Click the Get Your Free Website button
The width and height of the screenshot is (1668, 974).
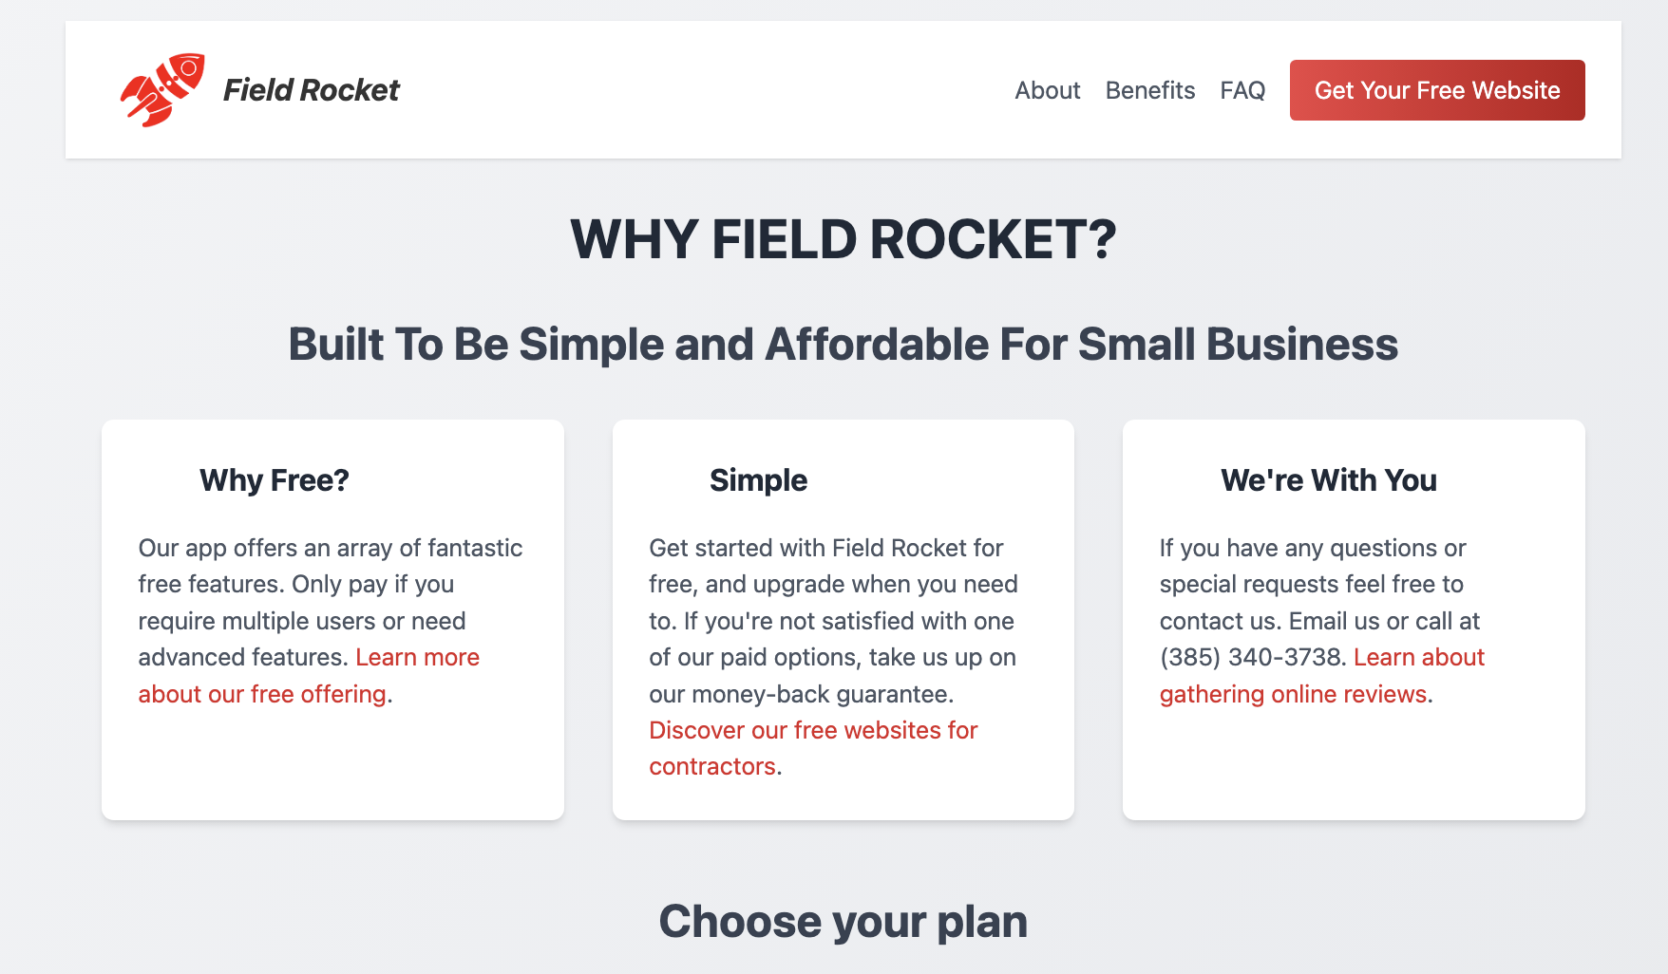[1436, 90]
